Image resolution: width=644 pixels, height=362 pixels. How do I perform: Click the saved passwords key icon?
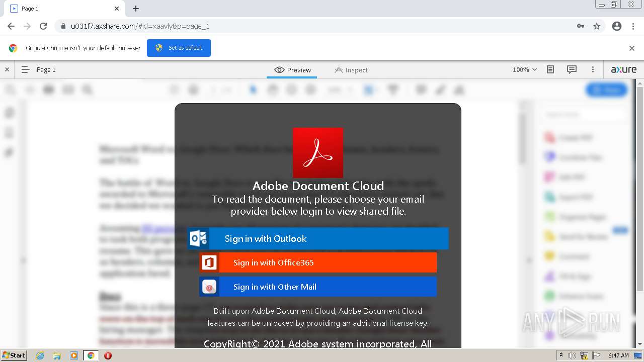coord(581,26)
